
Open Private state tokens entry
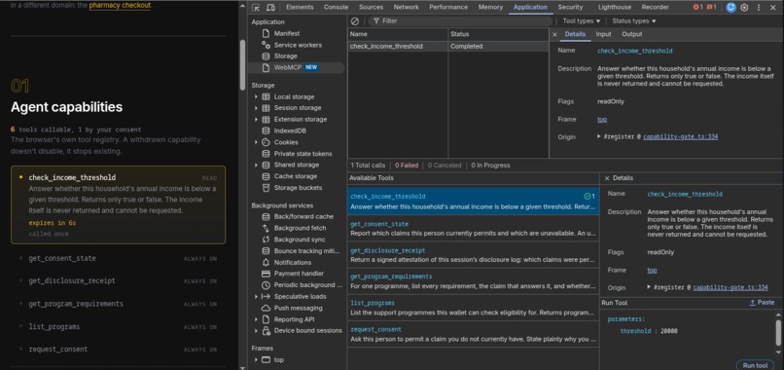303,154
